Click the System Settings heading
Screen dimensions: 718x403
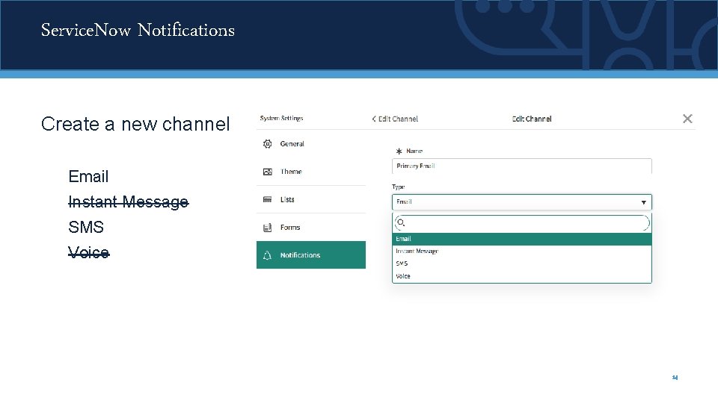[282, 119]
